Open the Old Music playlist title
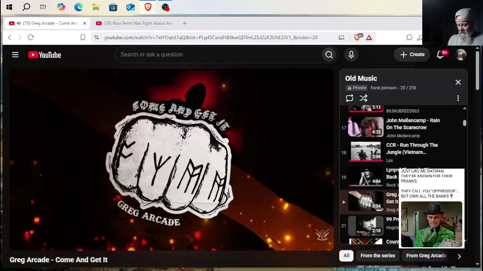This screenshot has width=483, height=271. (361, 78)
